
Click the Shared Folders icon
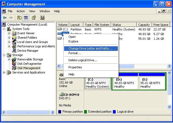pyautogui.click(x=14, y=38)
